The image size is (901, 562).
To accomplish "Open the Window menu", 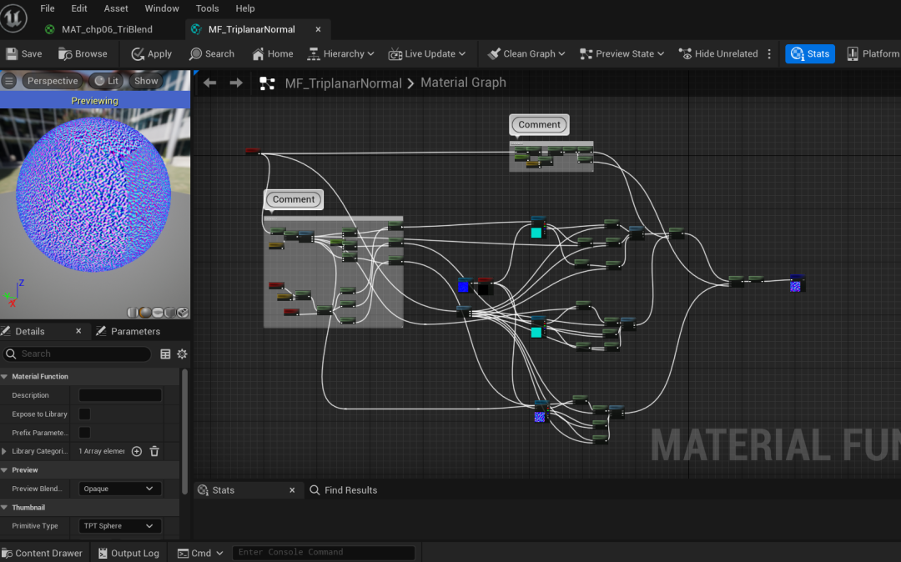I will click(162, 8).
